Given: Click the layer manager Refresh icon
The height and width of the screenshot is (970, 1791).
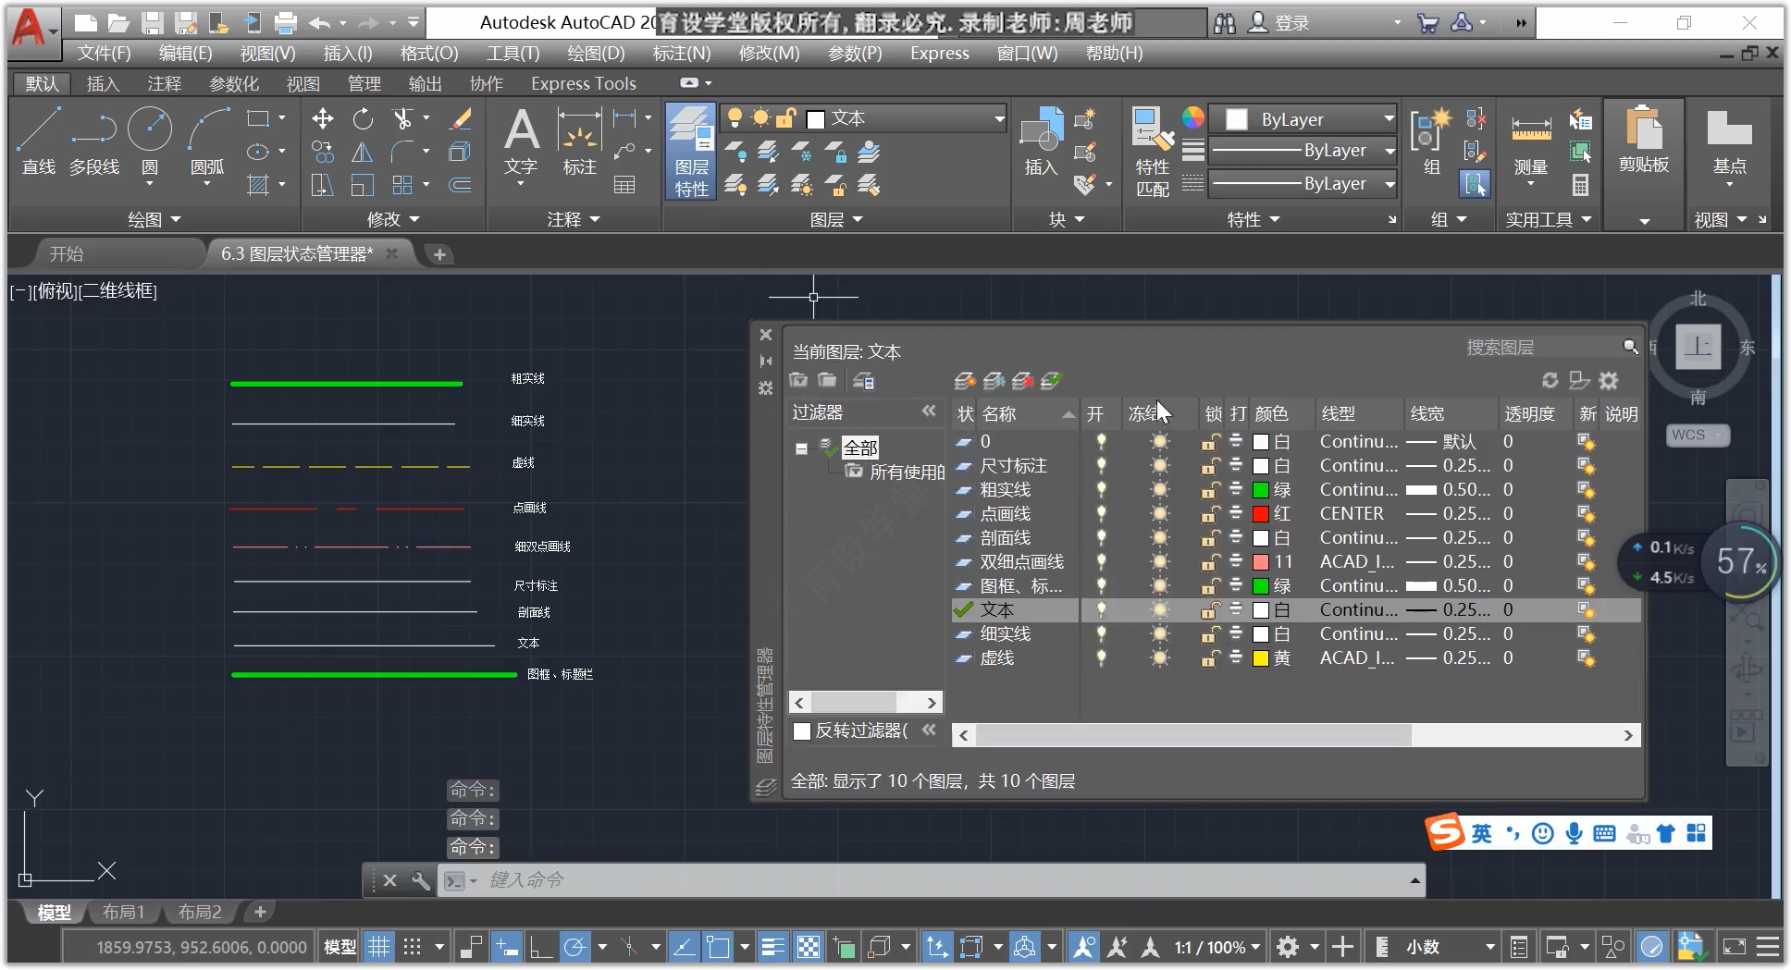Looking at the screenshot, I should coord(1550,380).
